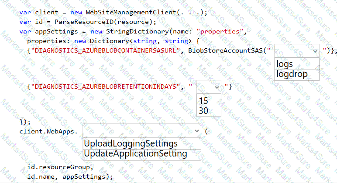337x183 pixels.
Task: Select the UpdateApplicationSetting option
Action: (142, 154)
